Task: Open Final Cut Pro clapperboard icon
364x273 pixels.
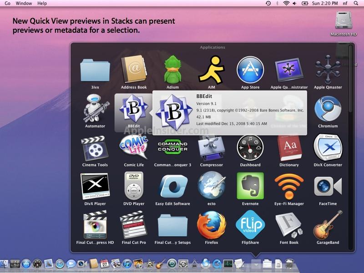Action: 134,225
